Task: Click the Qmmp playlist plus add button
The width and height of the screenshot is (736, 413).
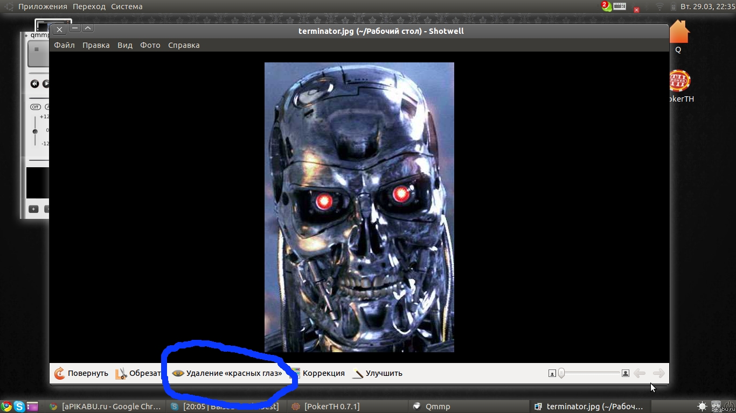Action: click(x=33, y=209)
